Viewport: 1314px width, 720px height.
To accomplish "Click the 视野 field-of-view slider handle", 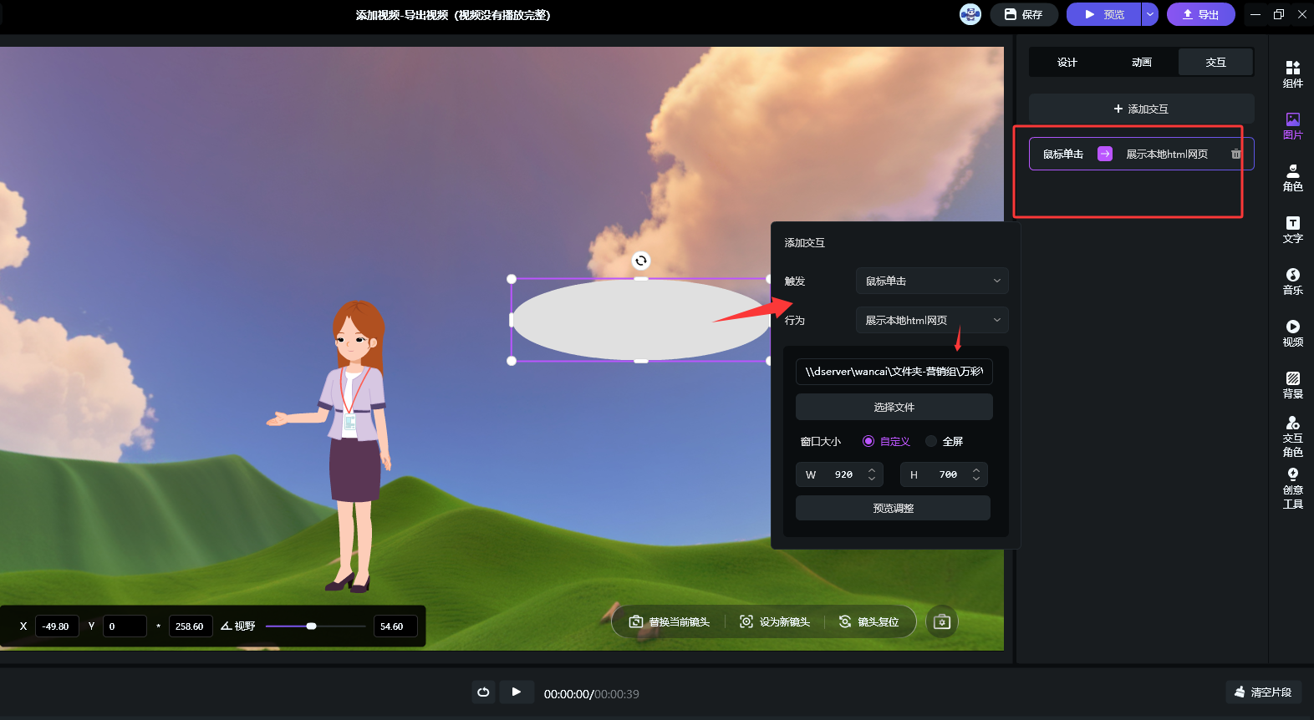I will point(311,626).
